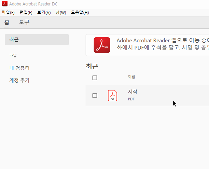Click the large Acrobat Reader app logo
The height and width of the screenshot is (169, 209).
click(102, 45)
